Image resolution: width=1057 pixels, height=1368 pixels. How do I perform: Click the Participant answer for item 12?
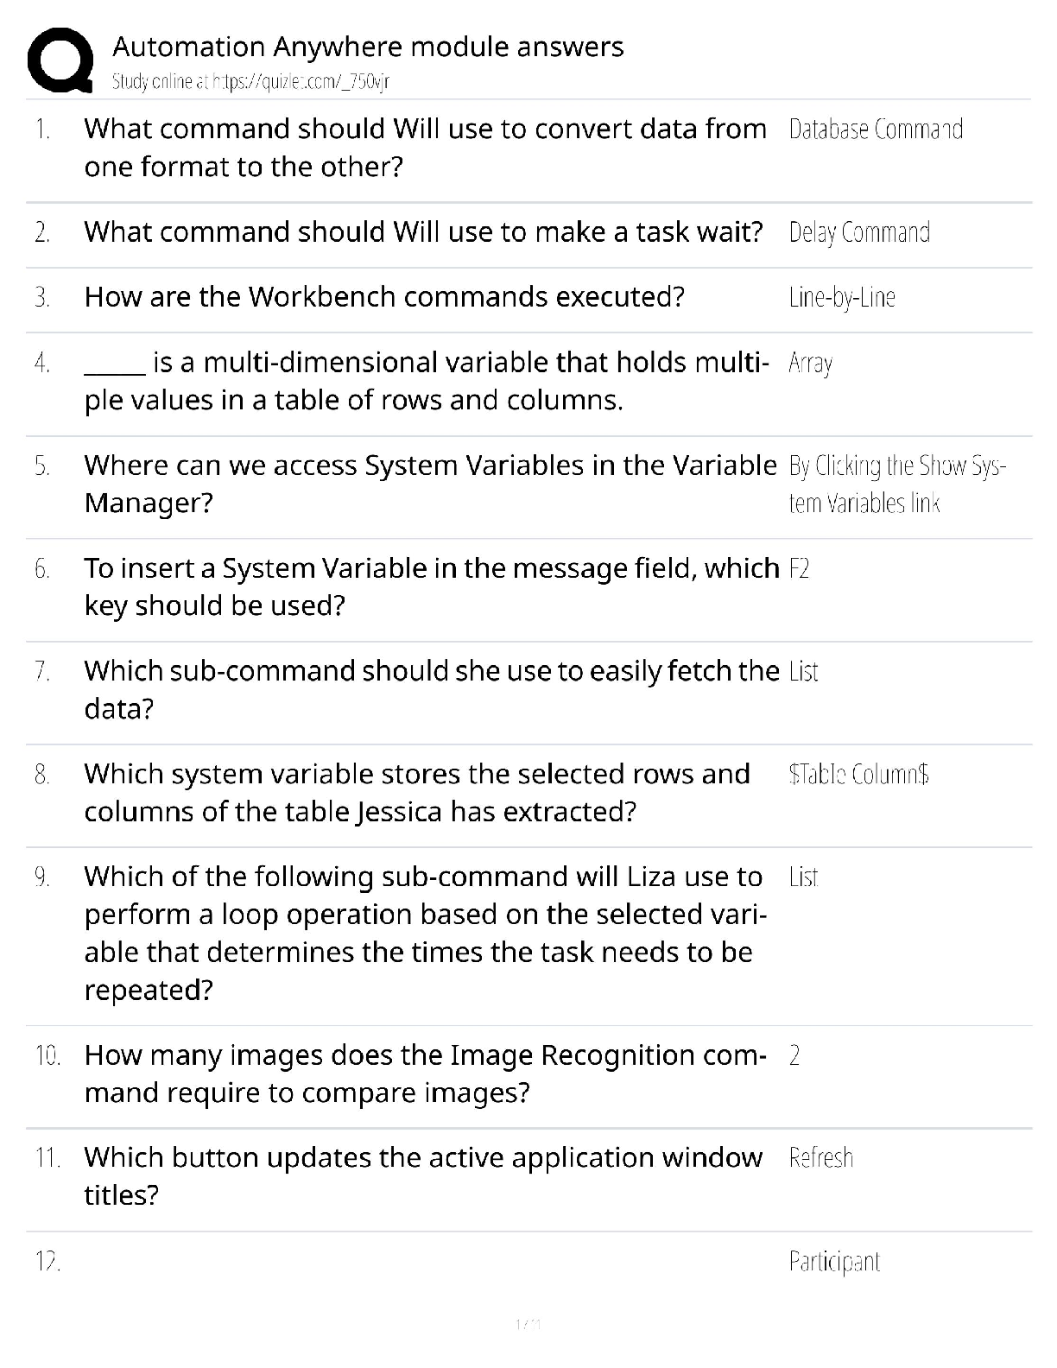click(834, 1262)
